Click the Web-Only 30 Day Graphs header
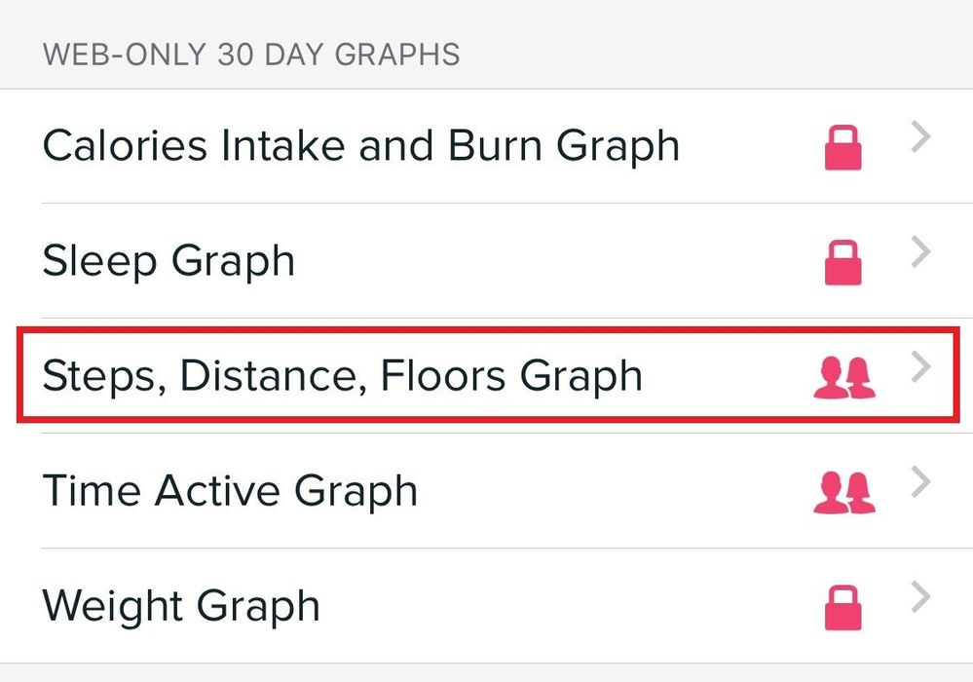This screenshot has width=973, height=682. [x=250, y=54]
